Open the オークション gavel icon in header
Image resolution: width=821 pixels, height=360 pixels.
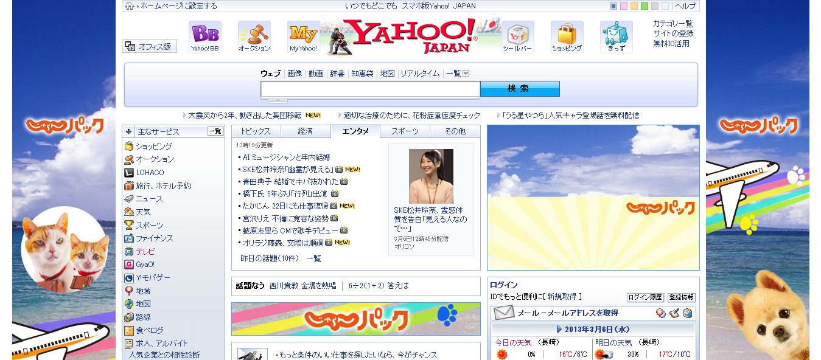point(254,37)
